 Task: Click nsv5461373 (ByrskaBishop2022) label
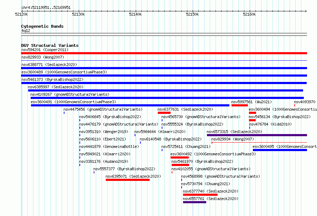click(x=52, y=79)
